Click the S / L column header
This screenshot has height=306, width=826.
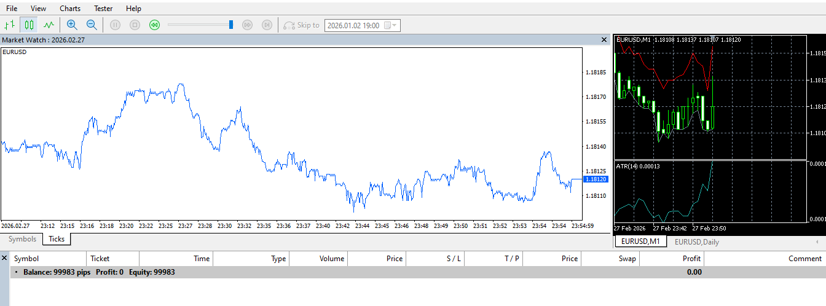435,259
